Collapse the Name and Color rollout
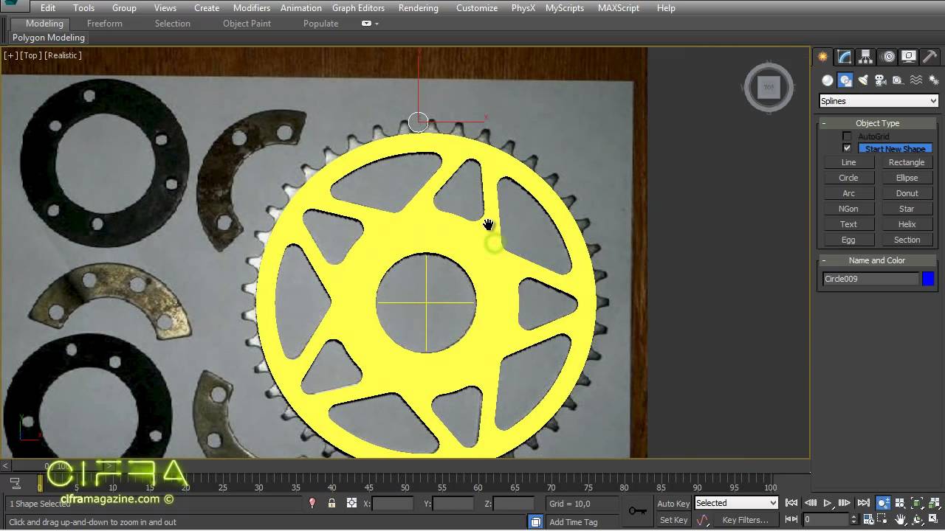Viewport: 945px width, 531px height. coord(877,260)
